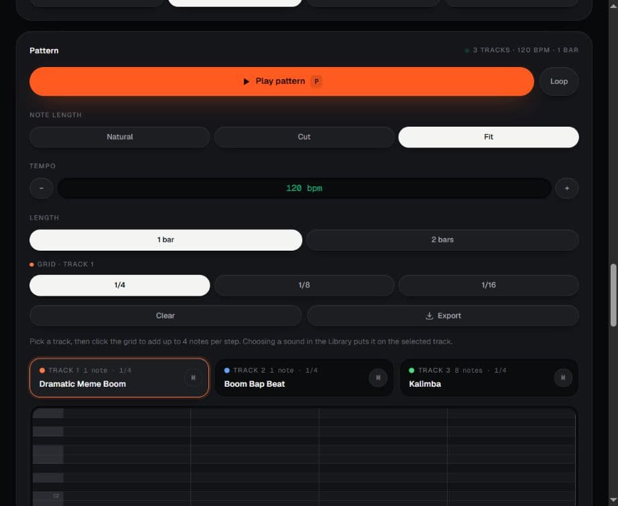Set pattern length to 2 bars
This screenshot has height=506, width=618.
click(x=442, y=240)
